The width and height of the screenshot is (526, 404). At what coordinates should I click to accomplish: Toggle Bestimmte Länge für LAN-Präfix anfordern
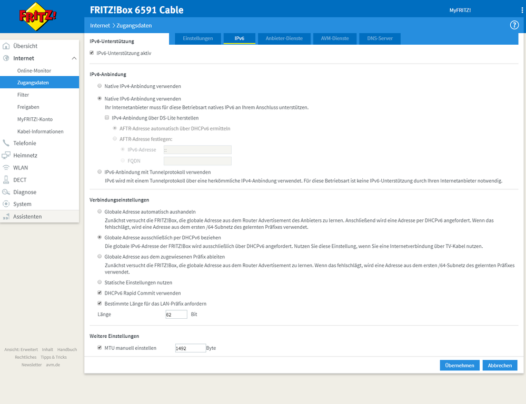[100, 304]
